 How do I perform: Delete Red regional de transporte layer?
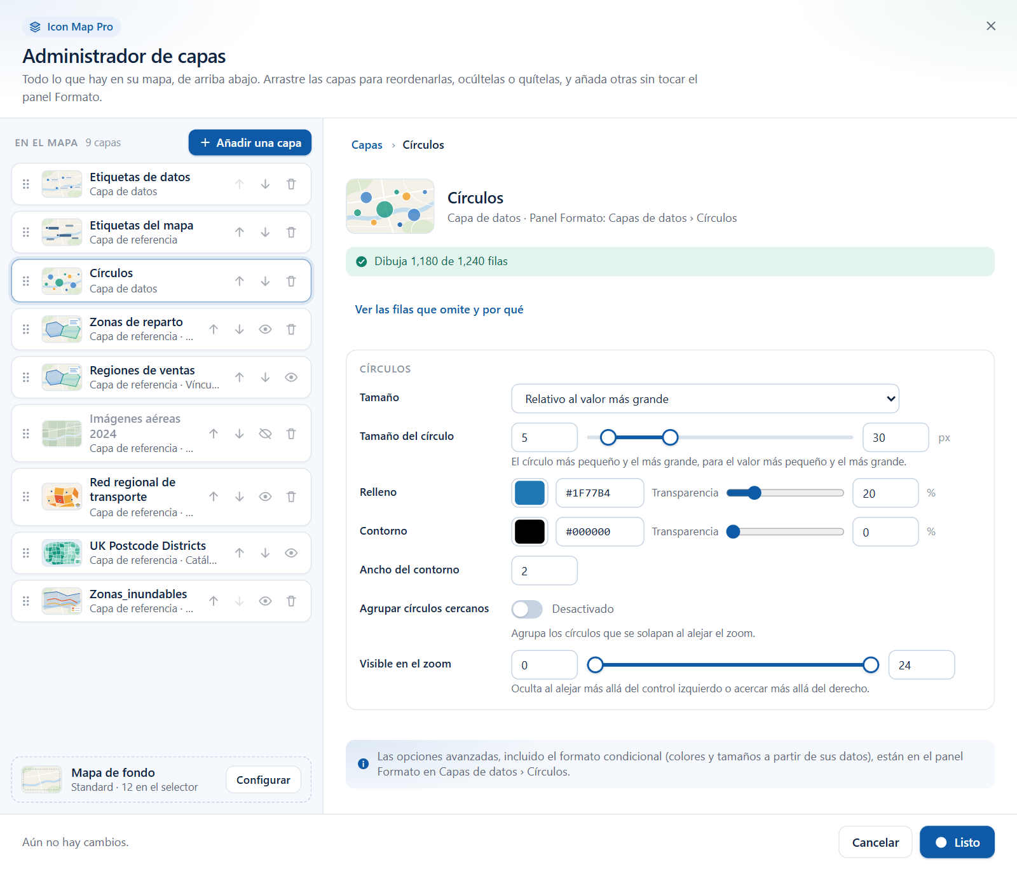291,497
